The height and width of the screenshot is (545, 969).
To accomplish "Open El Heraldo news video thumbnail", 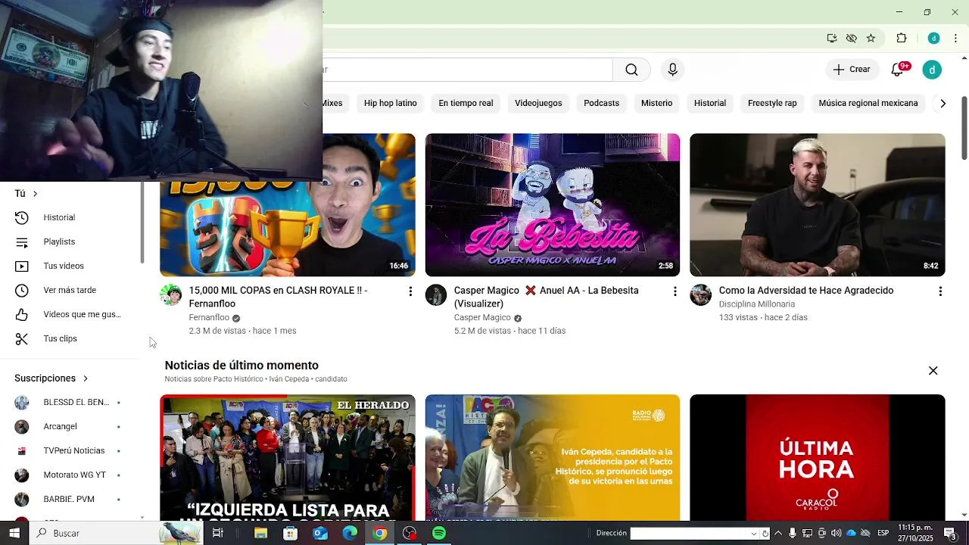I will point(288,457).
